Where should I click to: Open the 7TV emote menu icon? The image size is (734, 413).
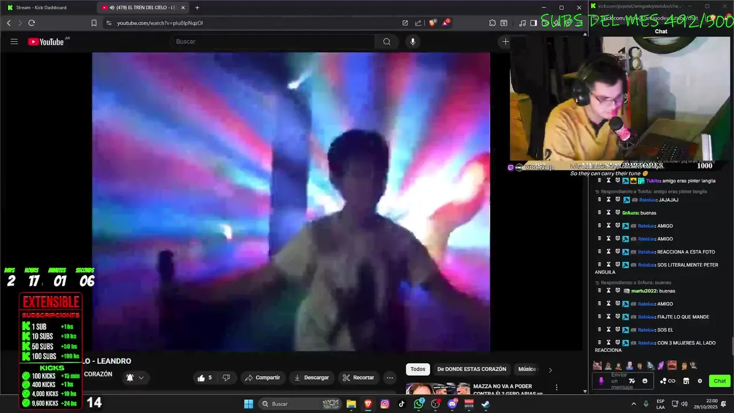(632, 381)
